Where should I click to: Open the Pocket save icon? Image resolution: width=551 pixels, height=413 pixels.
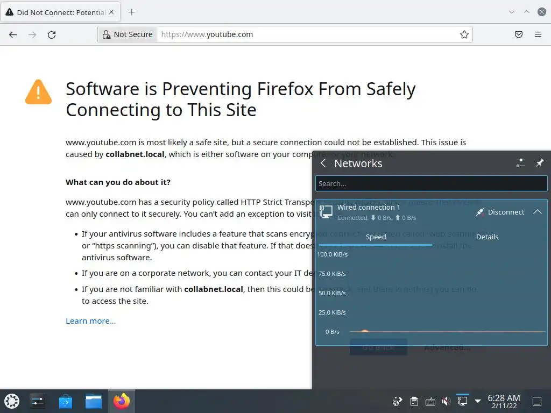click(519, 34)
